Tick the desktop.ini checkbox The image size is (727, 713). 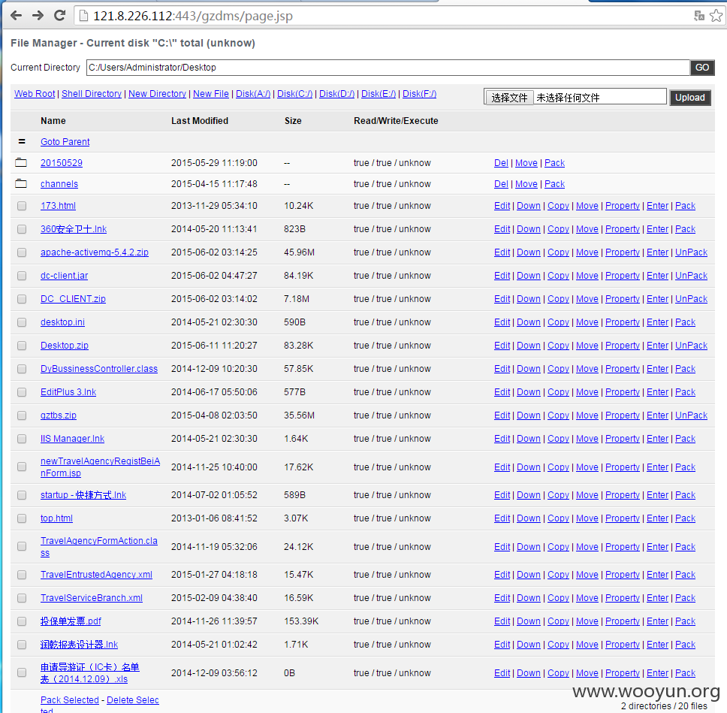22,322
